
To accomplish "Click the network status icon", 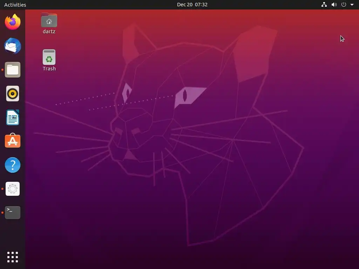I will tap(324, 5).
